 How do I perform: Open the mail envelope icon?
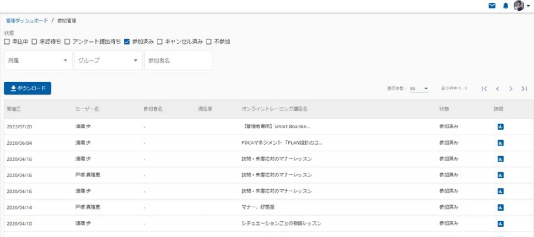[492, 6]
